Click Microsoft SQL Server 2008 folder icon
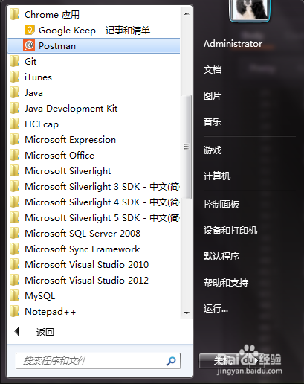The image size is (304, 384). (15, 233)
